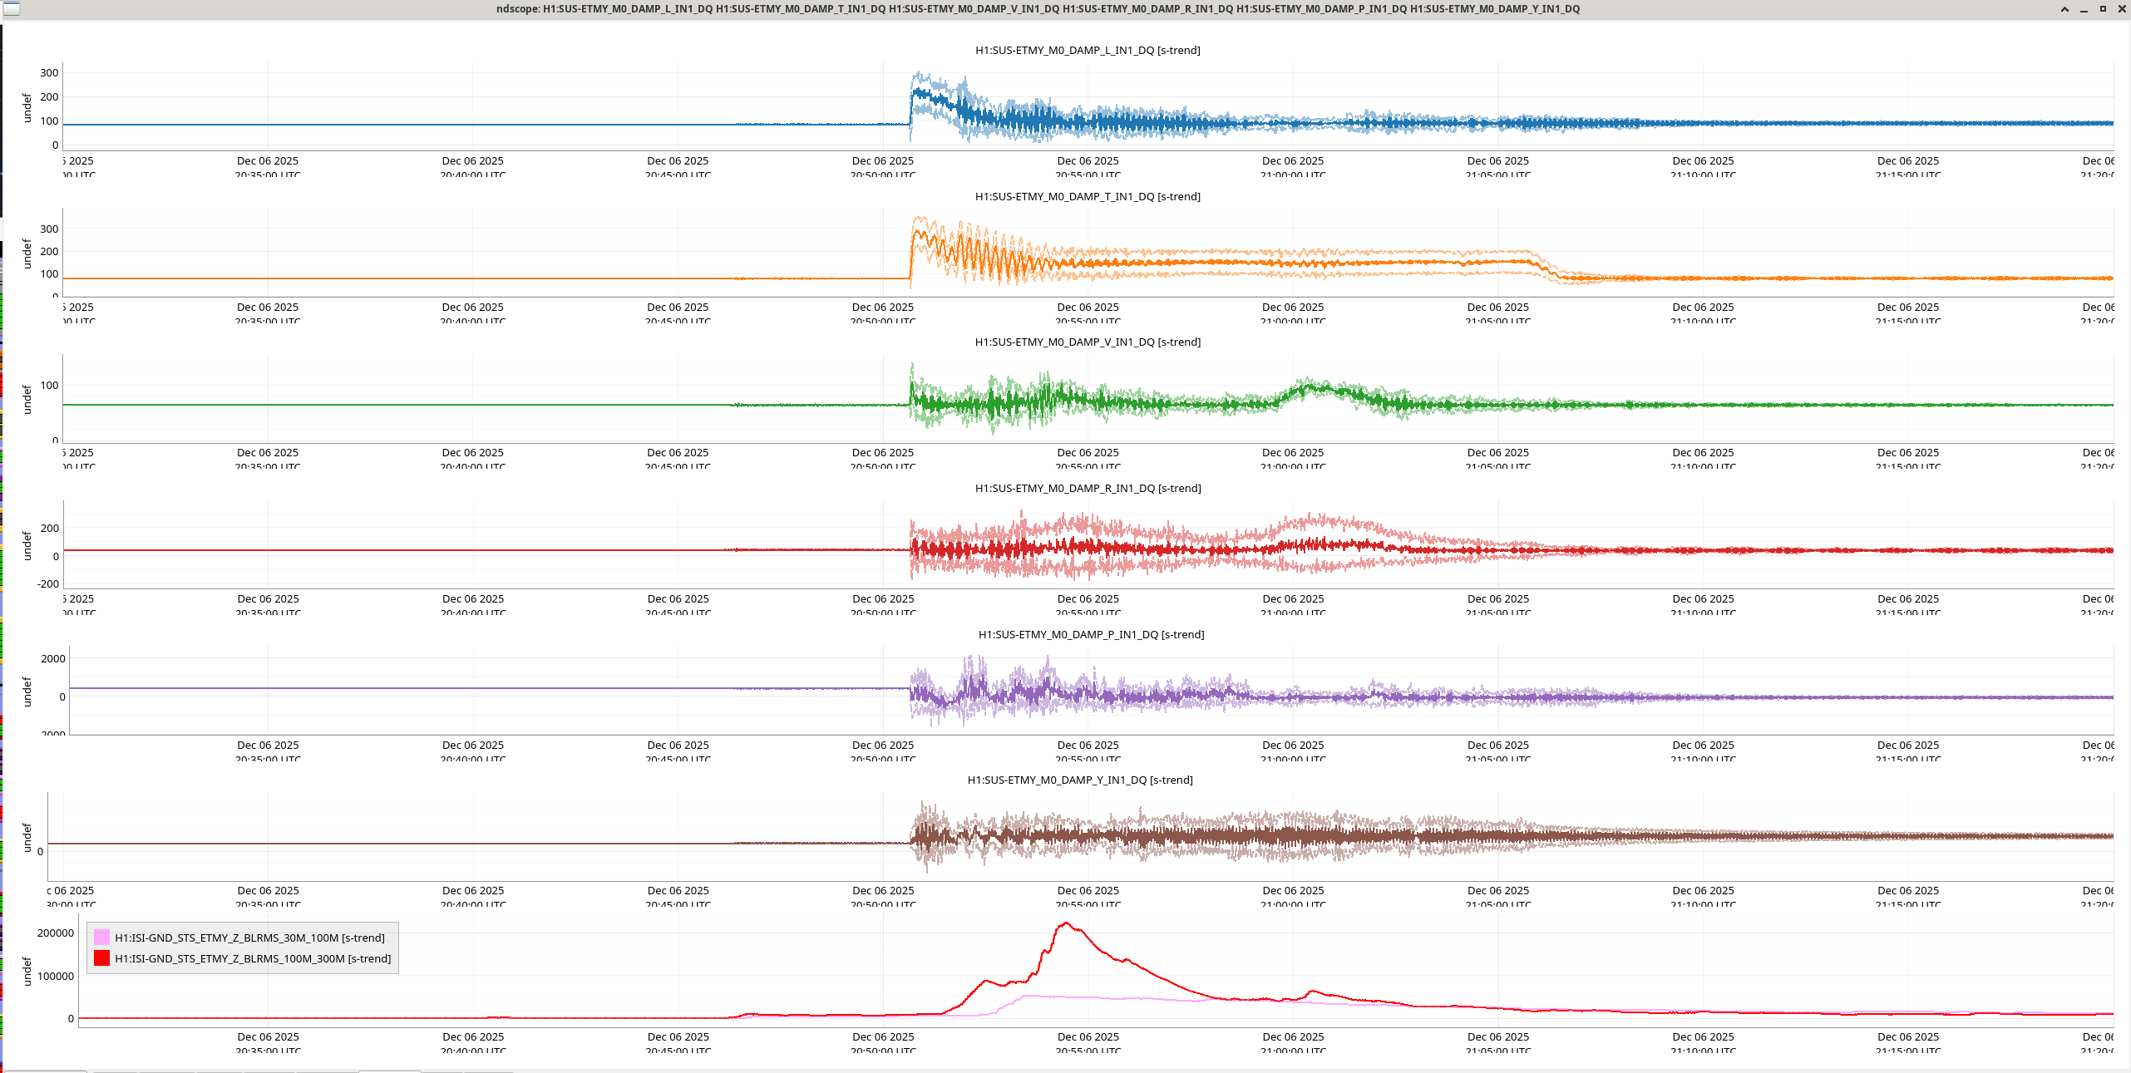The width and height of the screenshot is (2131, 1073).
Task: Toggle the pink BLRMS_30M_100M legend swatch
Action: (x=101, y=938)
